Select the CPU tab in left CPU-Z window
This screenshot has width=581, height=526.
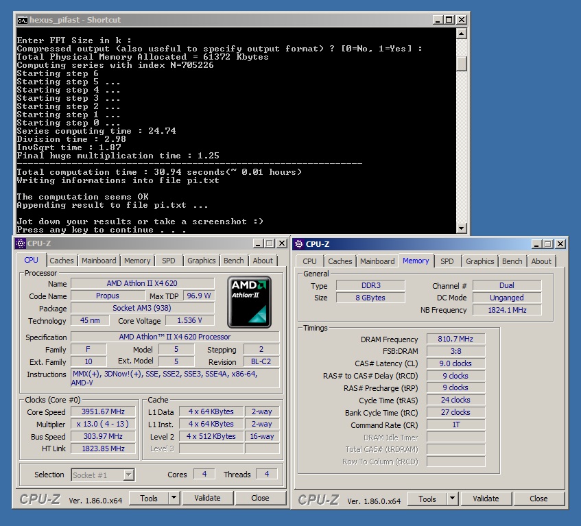[x=31, y=260]
